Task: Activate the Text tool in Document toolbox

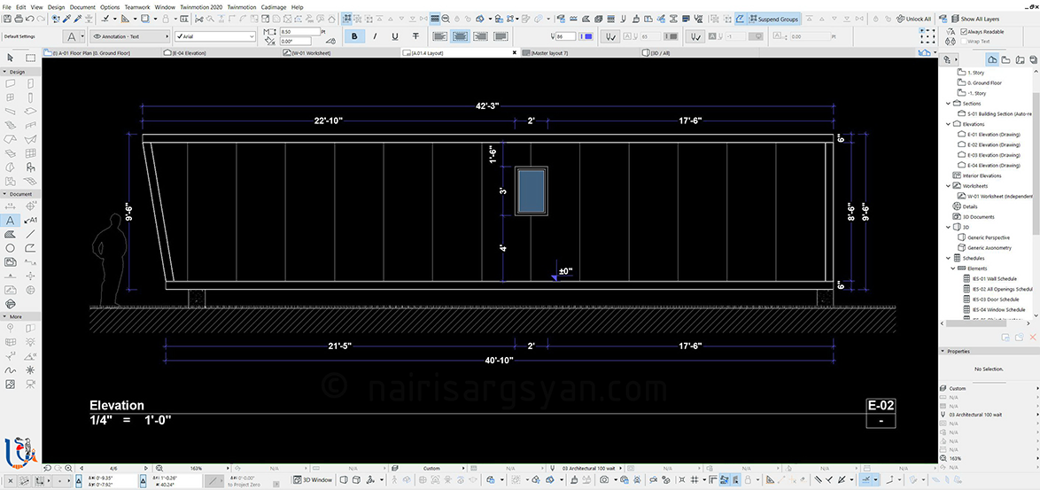Action: coord(11,220)
